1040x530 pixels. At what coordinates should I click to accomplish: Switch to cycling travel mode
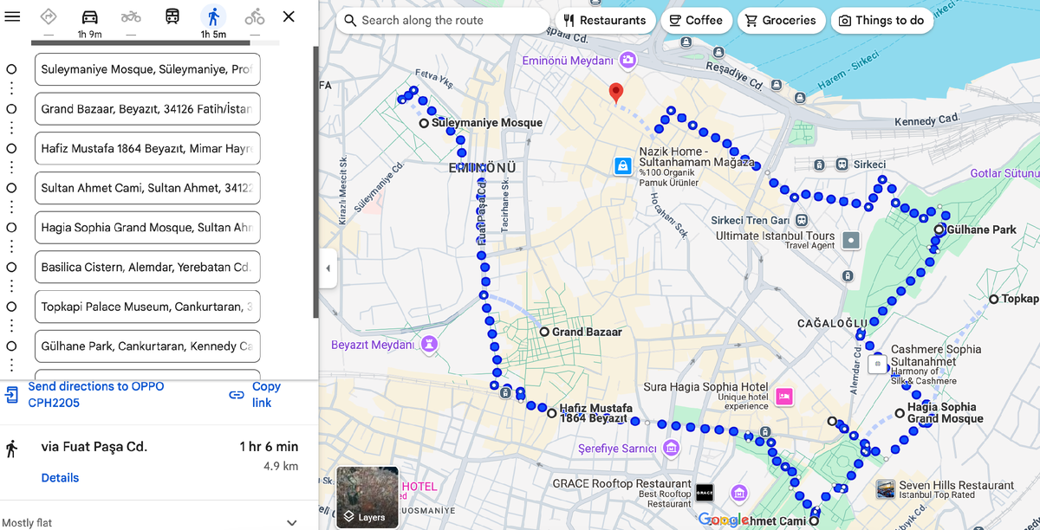(255, 16)
